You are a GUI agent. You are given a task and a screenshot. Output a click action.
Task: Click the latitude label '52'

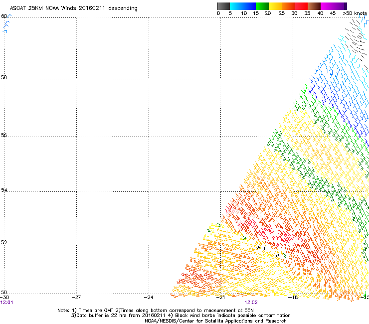click(x=4, y=242)
